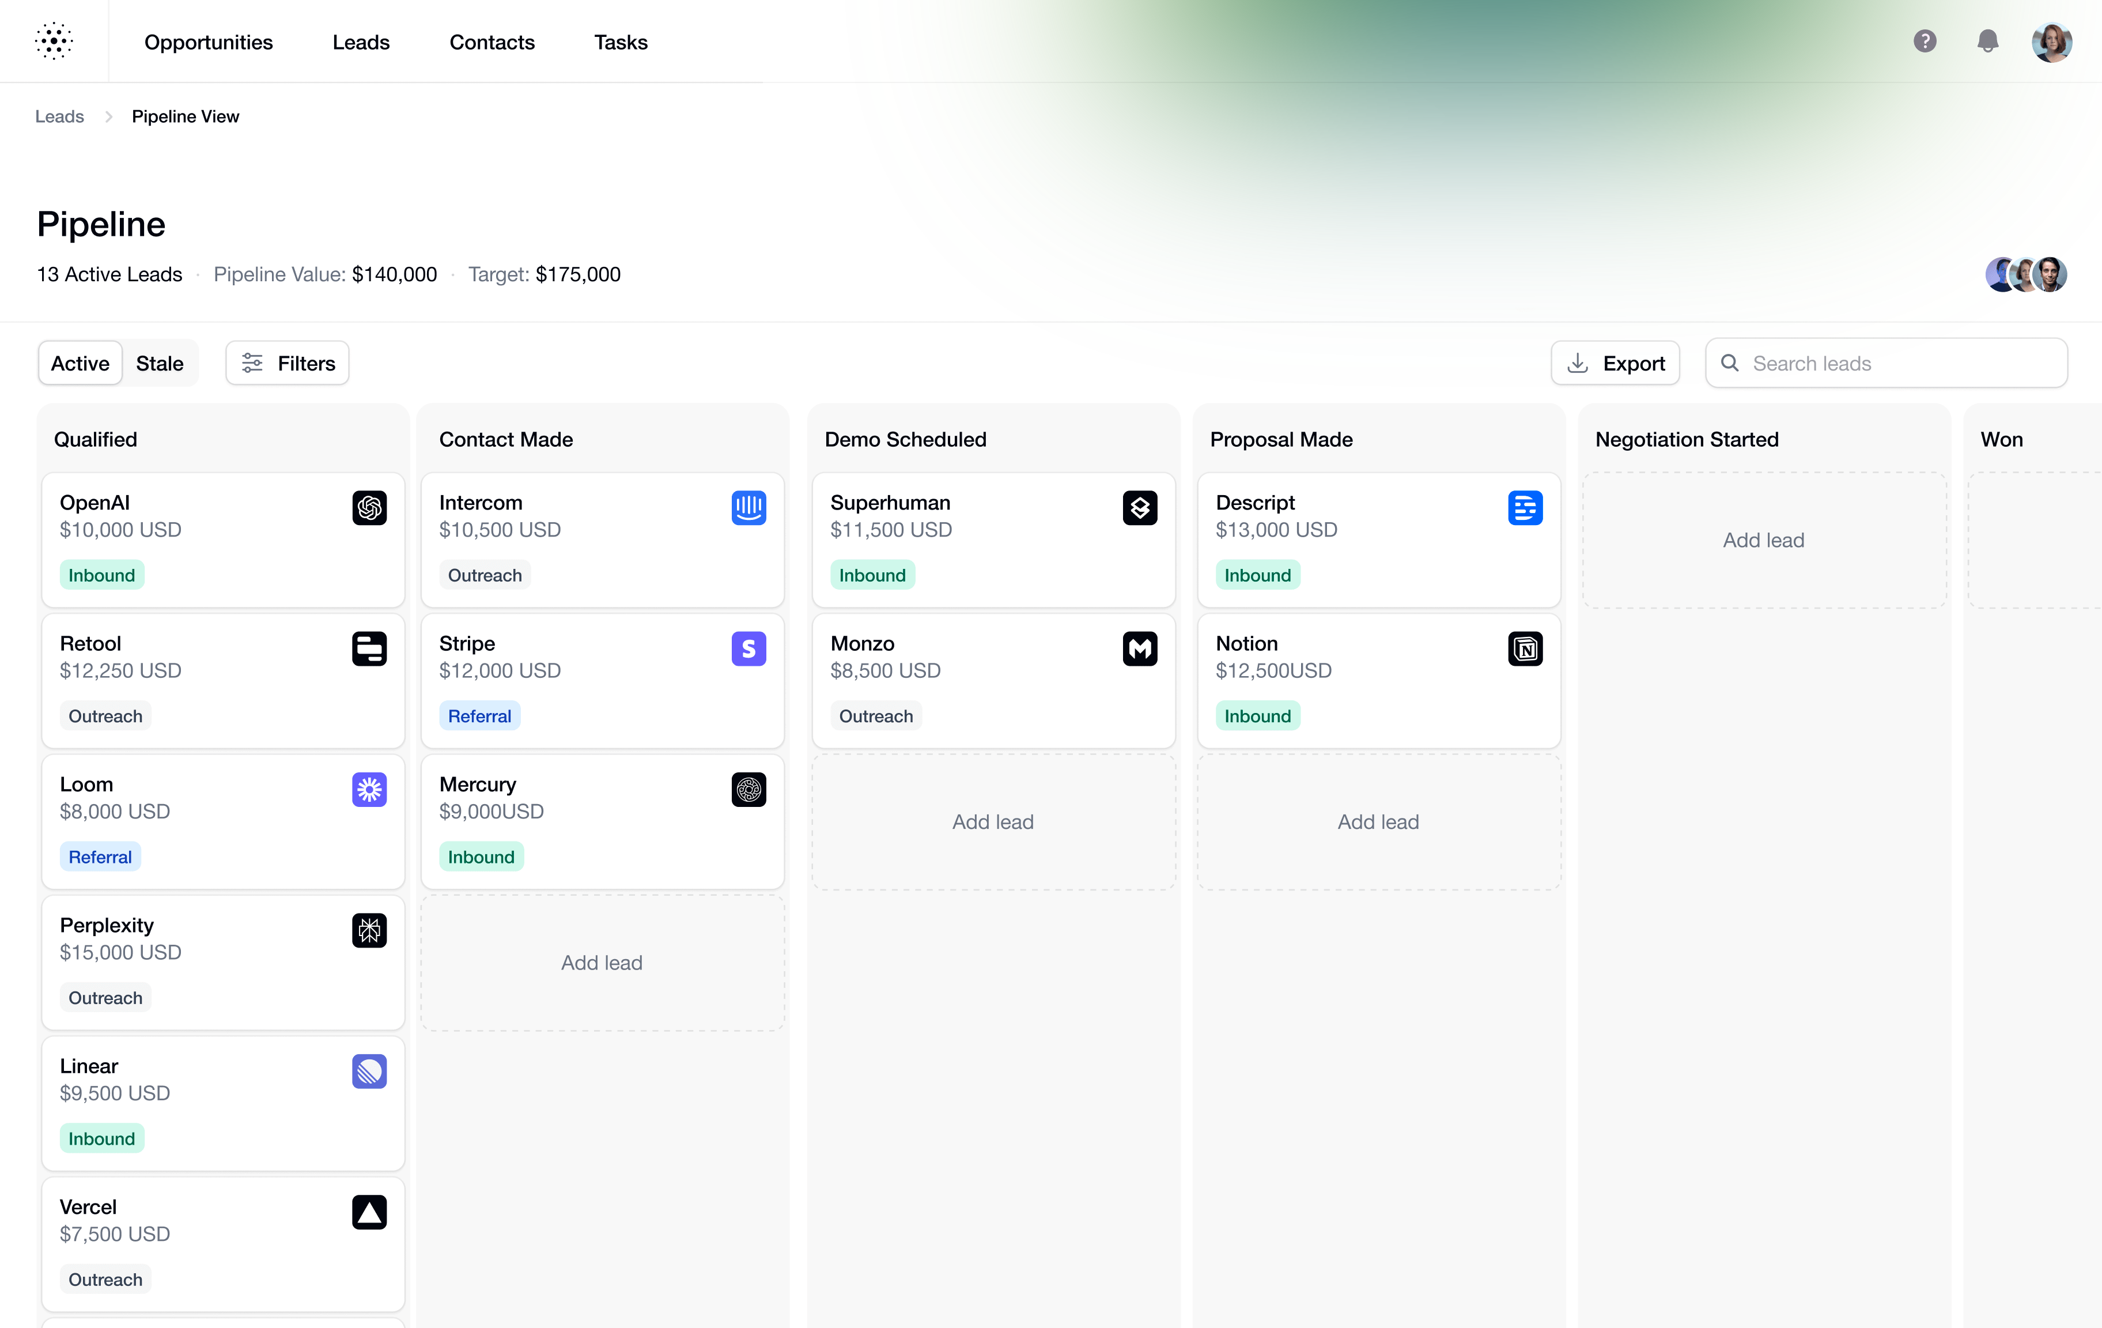
Task: Click the Pipeline Value $140,000 text
Action: pos(326,274)
